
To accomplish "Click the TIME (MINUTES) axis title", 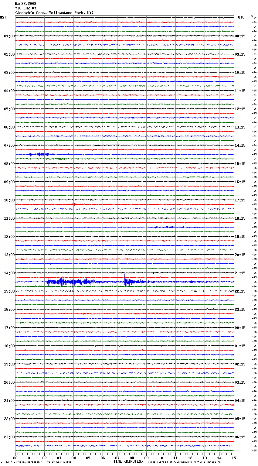I will [128, 461].
